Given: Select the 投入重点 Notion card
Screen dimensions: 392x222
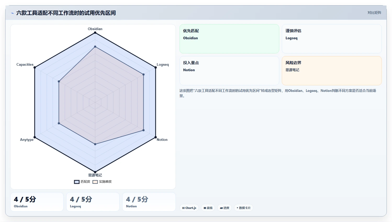Looking at the screenshot, I should (229, 71).
